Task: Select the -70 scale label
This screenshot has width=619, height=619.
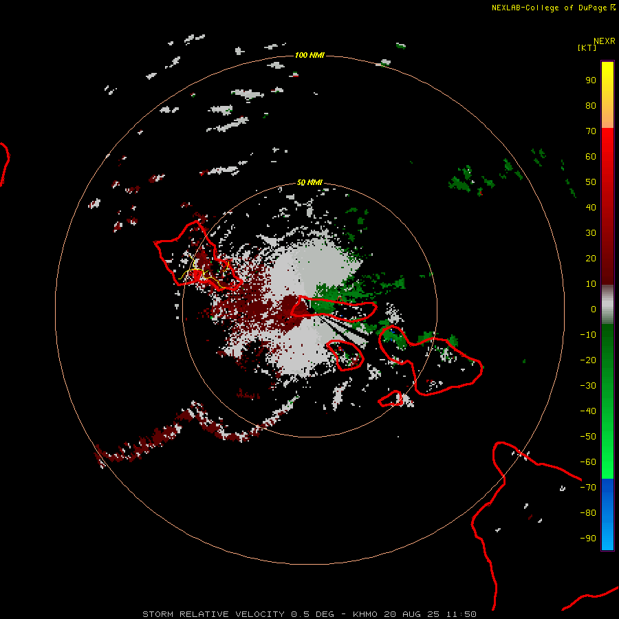Action: click(588, 488)
